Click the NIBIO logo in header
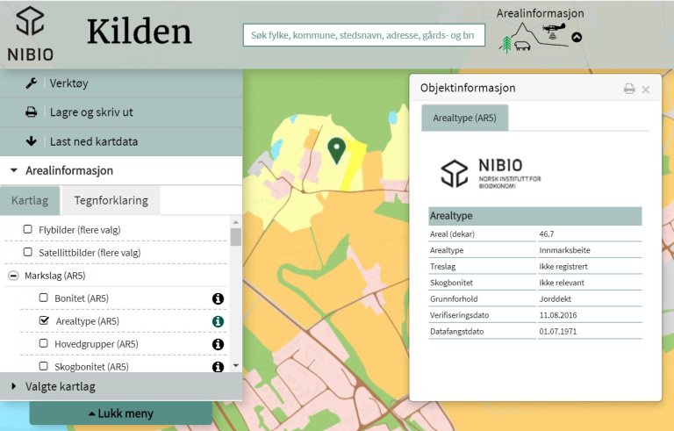The height and width of the screenshot is (431, 674). pos(31,34)
